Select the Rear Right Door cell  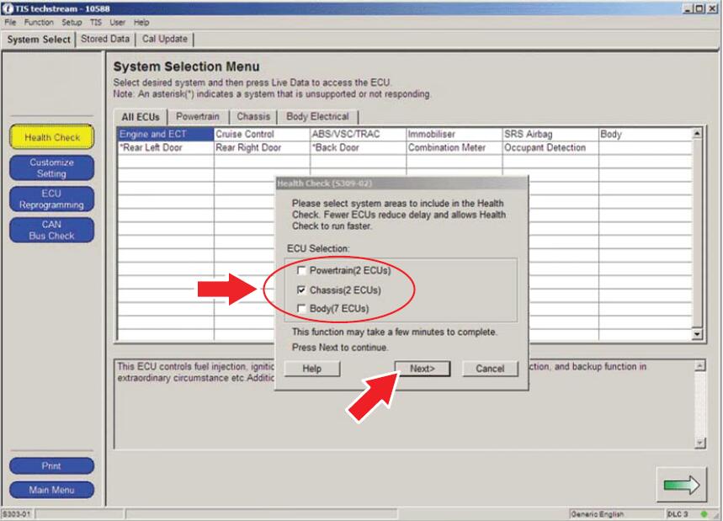tap(262, 147)
